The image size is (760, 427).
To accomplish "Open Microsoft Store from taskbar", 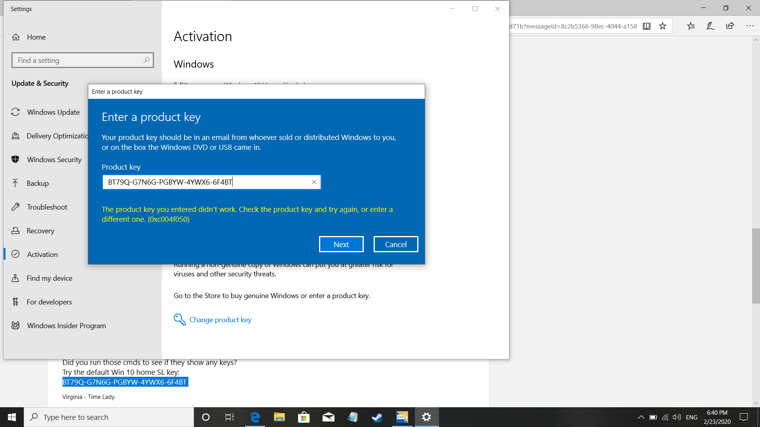I will [x=304, y=417].
